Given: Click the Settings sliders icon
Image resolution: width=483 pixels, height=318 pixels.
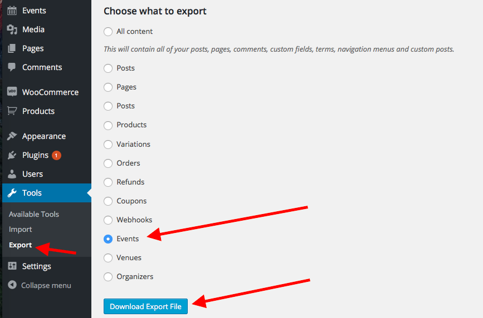Looking at the screenshot, I should tap(12, 266).
